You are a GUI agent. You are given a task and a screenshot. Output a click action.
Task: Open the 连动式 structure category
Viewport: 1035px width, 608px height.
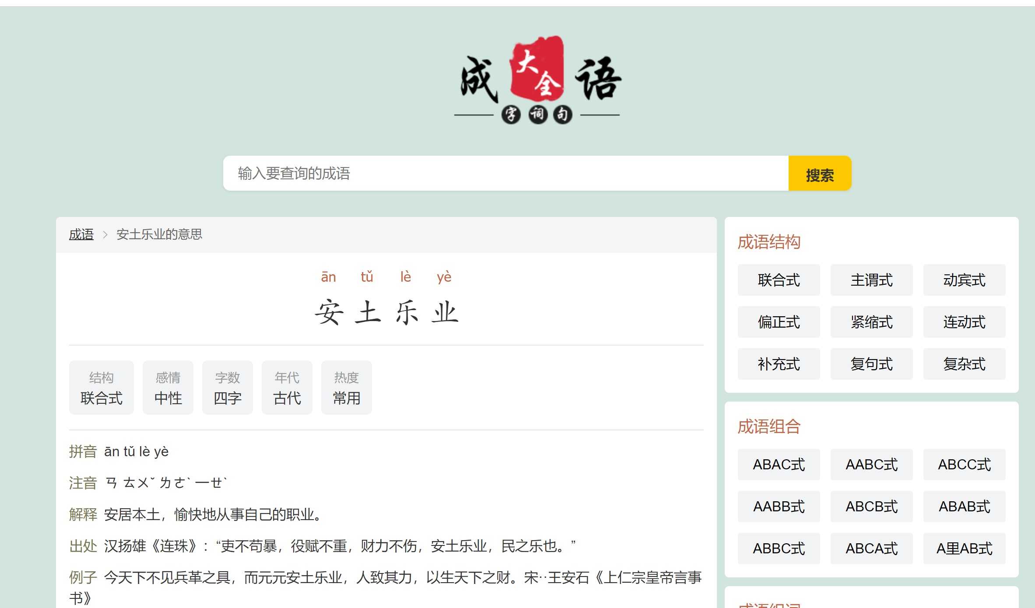[965, 322]
